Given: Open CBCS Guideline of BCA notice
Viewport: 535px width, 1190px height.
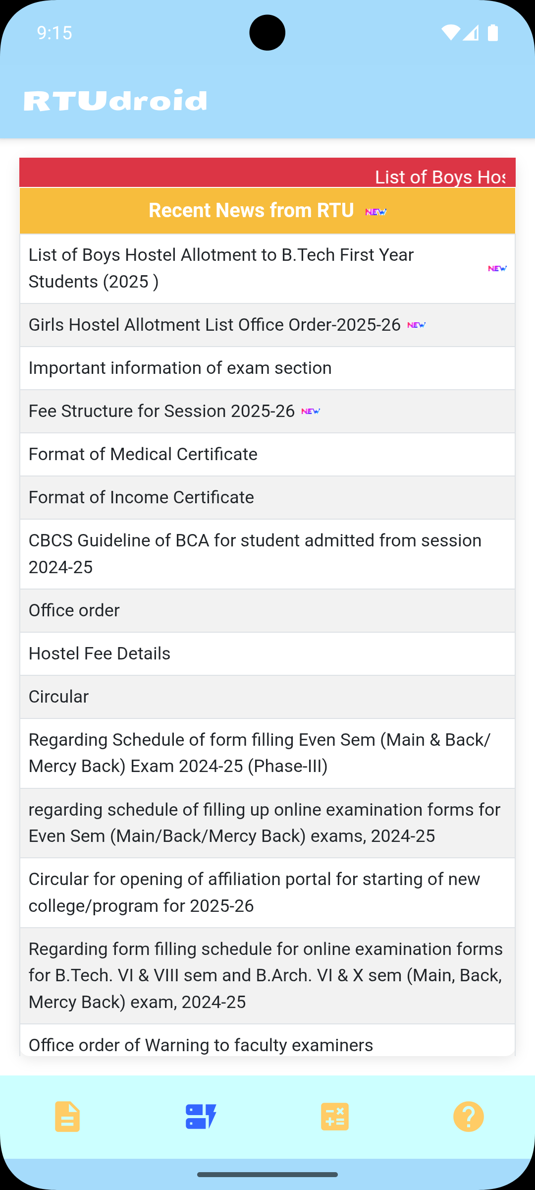Looking at the screenshot, I should [255, 554].
